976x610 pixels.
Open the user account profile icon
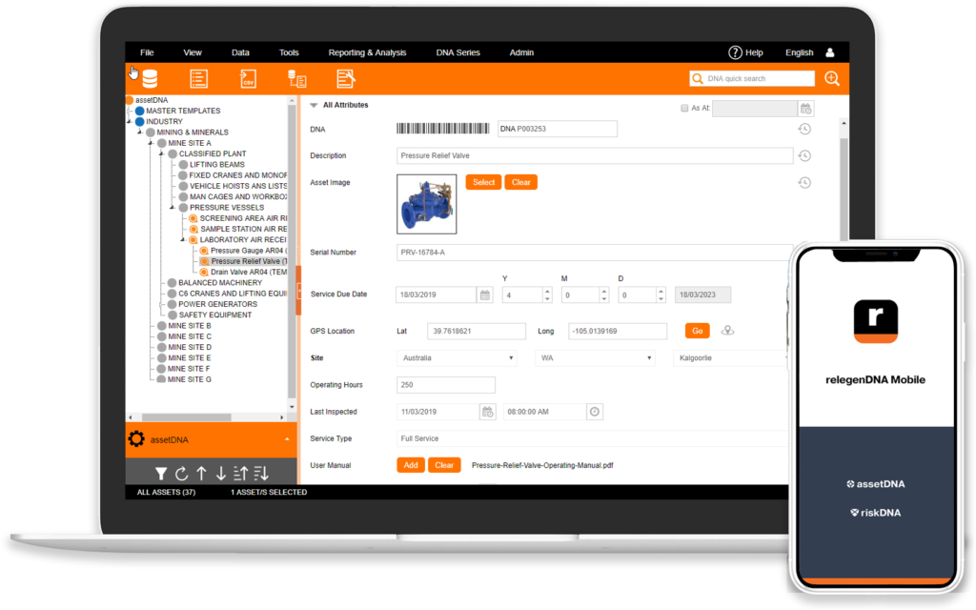(830, 52)
